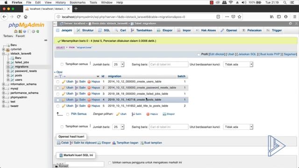
Task: Click the phpMyAdmin home icon
Action: (x=15, y=31)
